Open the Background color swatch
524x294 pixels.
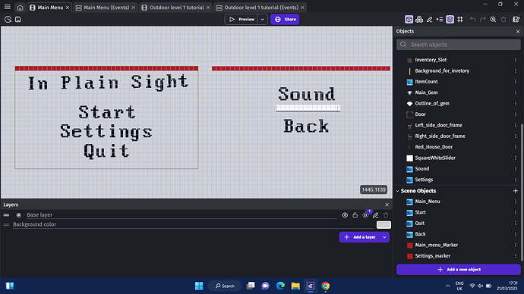coord(384,224)
